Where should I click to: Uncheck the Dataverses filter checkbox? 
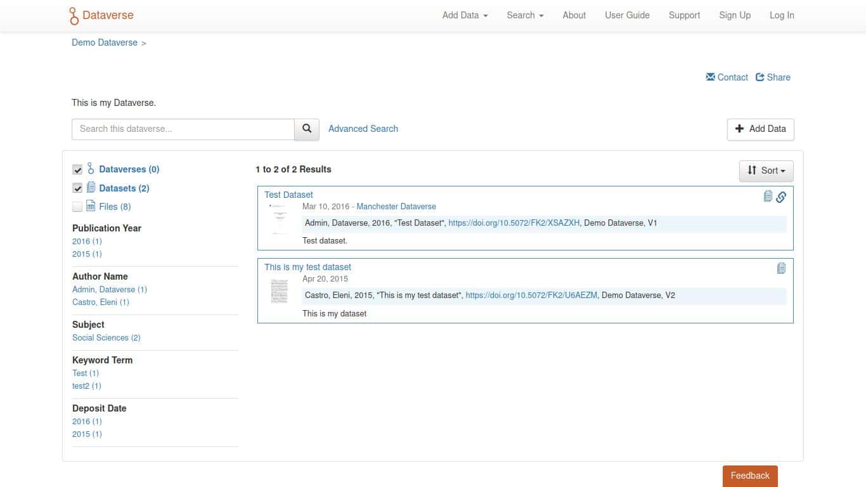click(77, 170)
